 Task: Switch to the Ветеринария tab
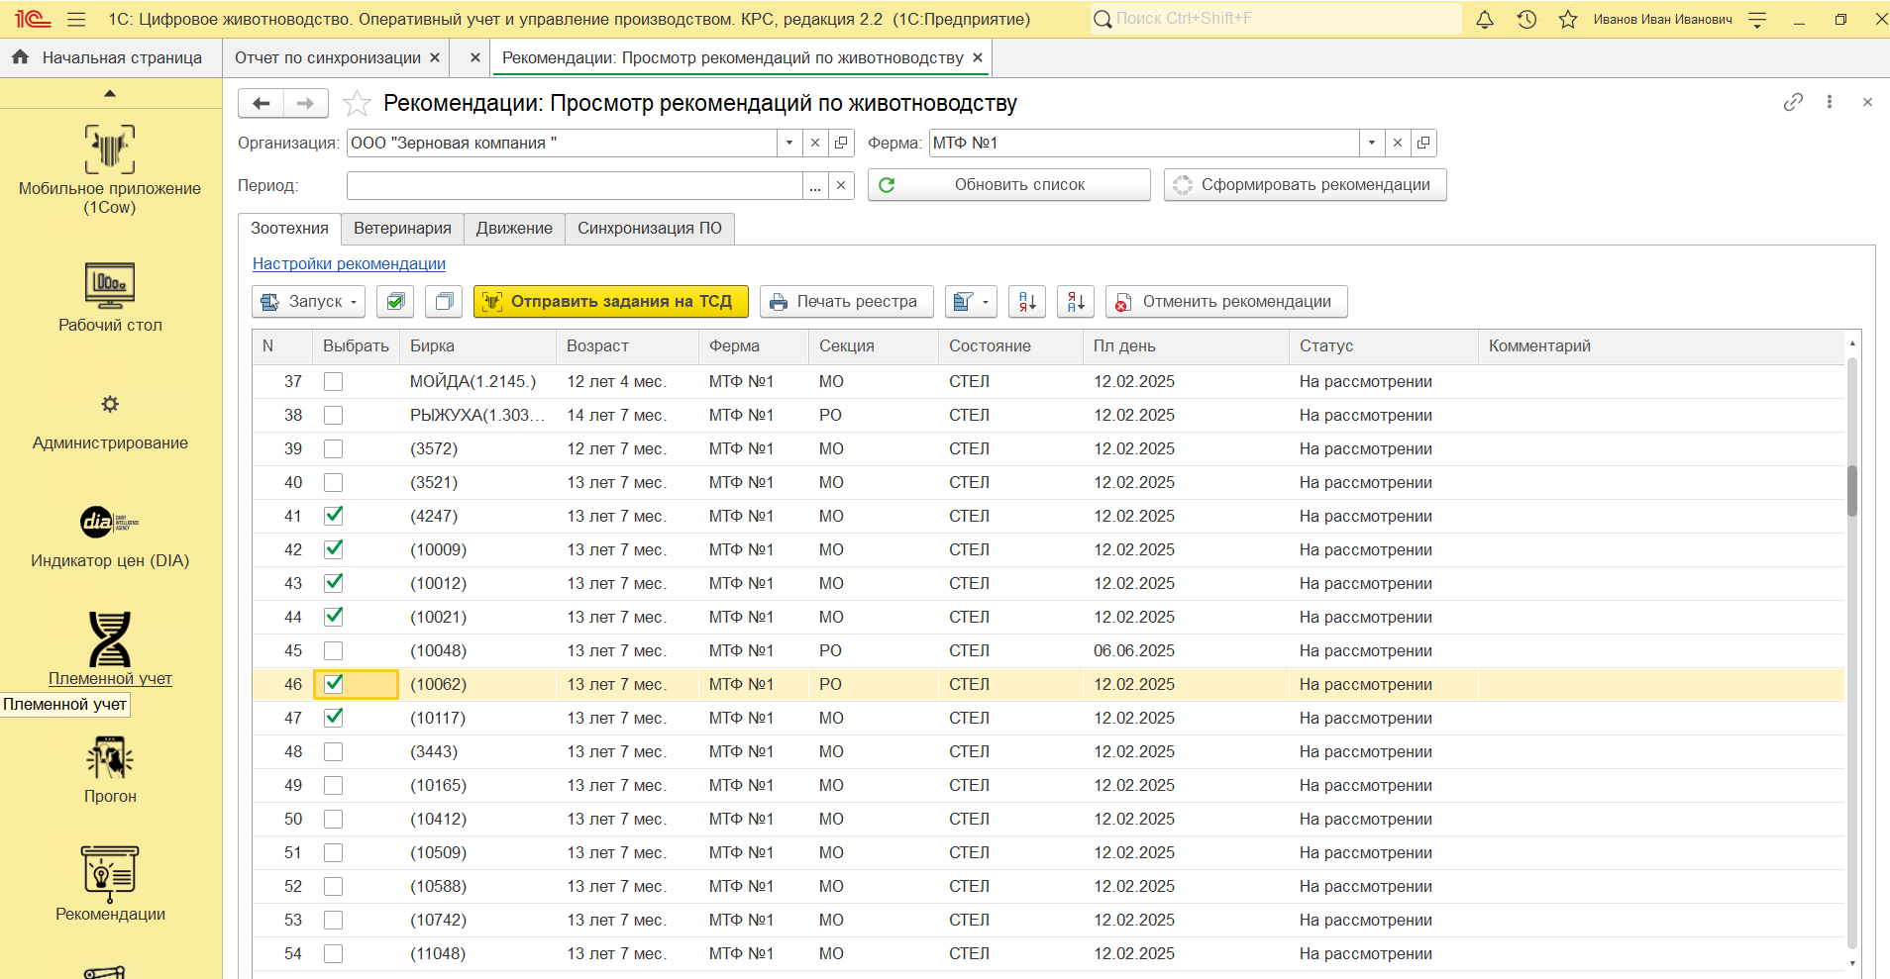402,229
